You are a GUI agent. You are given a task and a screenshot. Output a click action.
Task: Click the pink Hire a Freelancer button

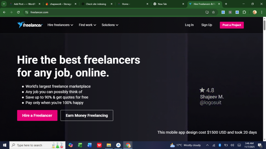tap(37, 115)
